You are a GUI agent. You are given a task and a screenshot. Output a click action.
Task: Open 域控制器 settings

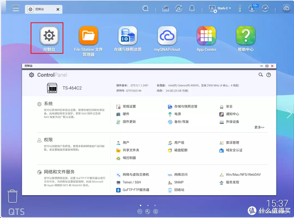point(126,158)
